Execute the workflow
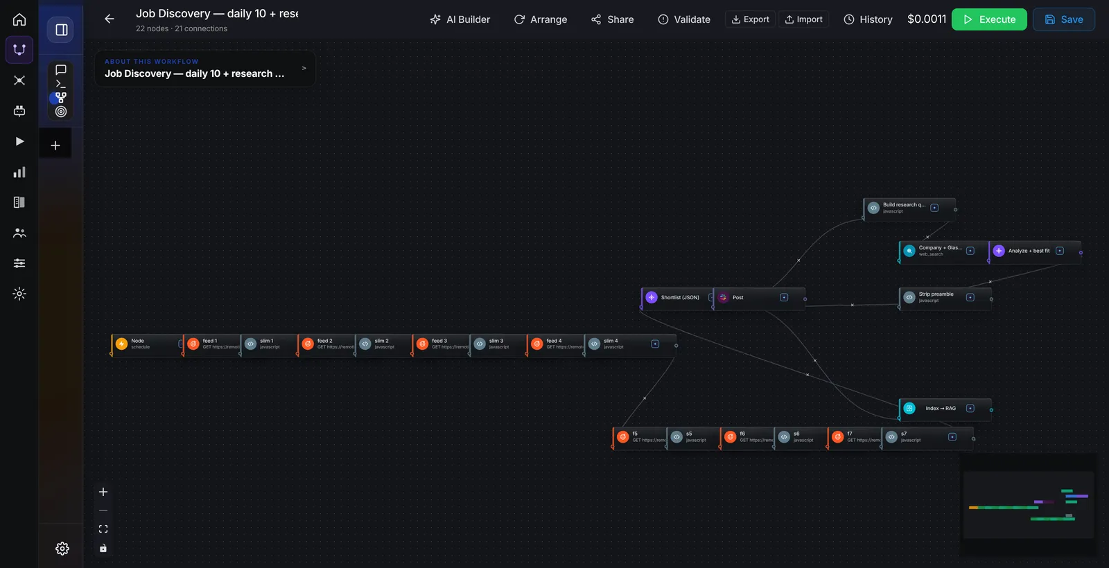The height and width of the screenshot is (568, 1109). [x=989, y=19]
